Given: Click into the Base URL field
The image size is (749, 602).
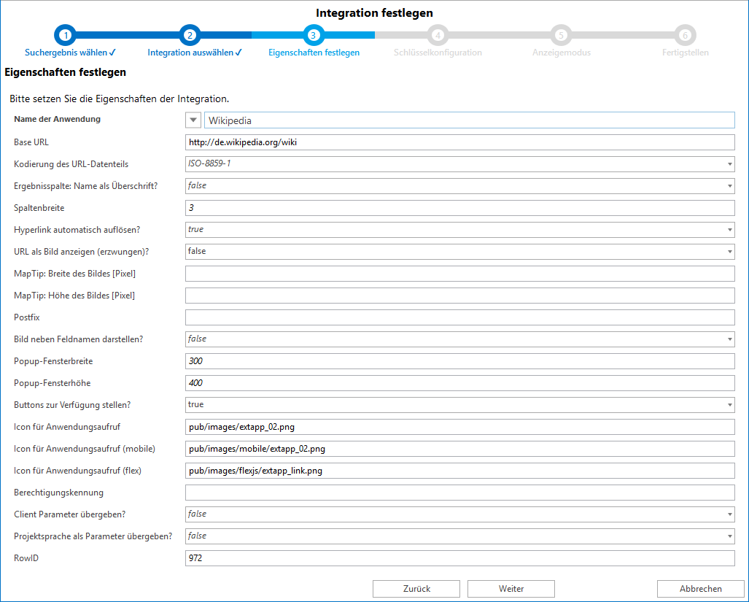Looking at the screenshot, I should click(x=459, y=142).
